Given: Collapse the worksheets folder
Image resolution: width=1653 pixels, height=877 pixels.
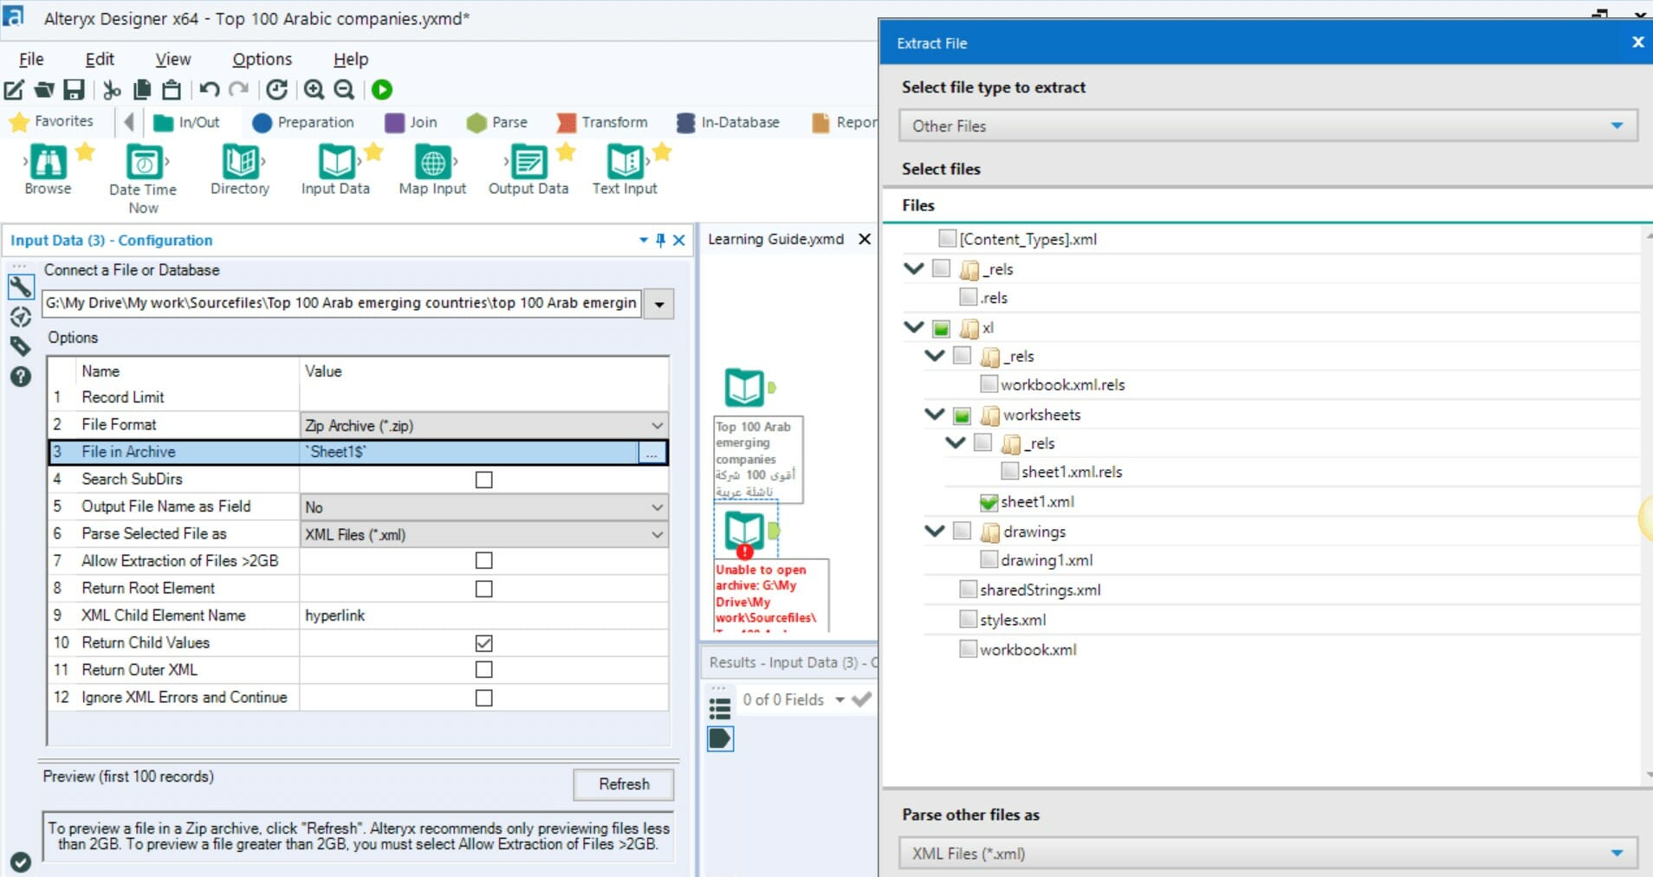Looking at the screenshot, I should tap(935, 415).
